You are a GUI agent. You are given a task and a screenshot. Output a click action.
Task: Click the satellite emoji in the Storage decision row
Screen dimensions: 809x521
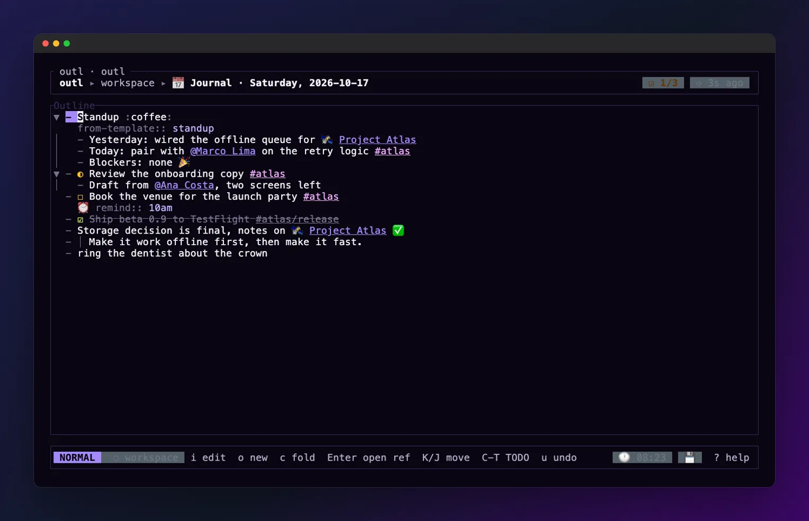[297, 230]
